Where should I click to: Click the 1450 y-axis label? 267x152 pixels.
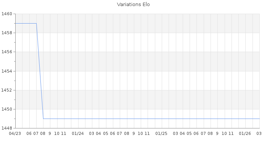(7, 109)
